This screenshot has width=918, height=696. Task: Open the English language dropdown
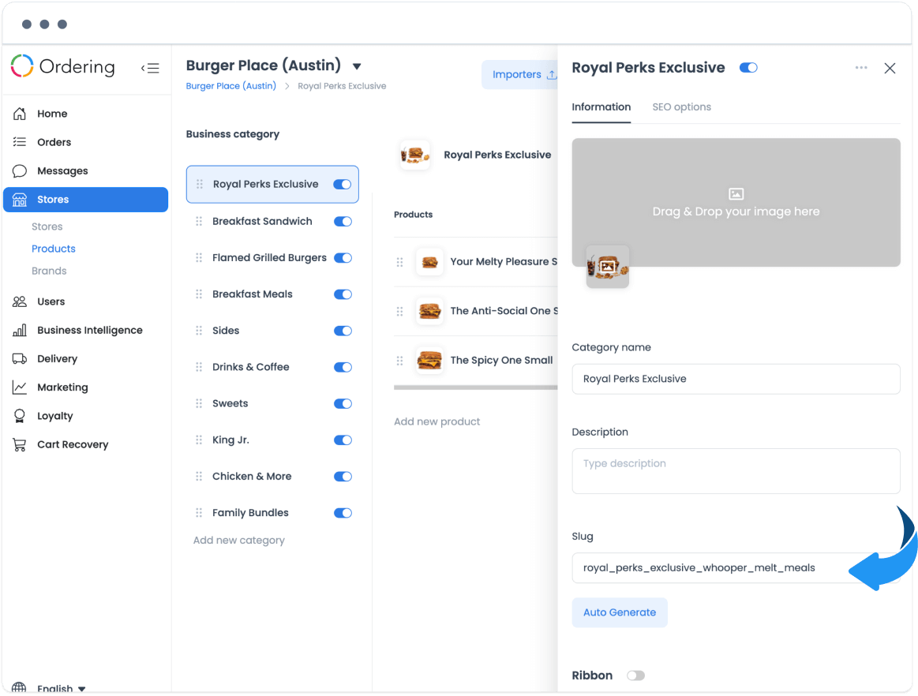click(x=62, y=688)
